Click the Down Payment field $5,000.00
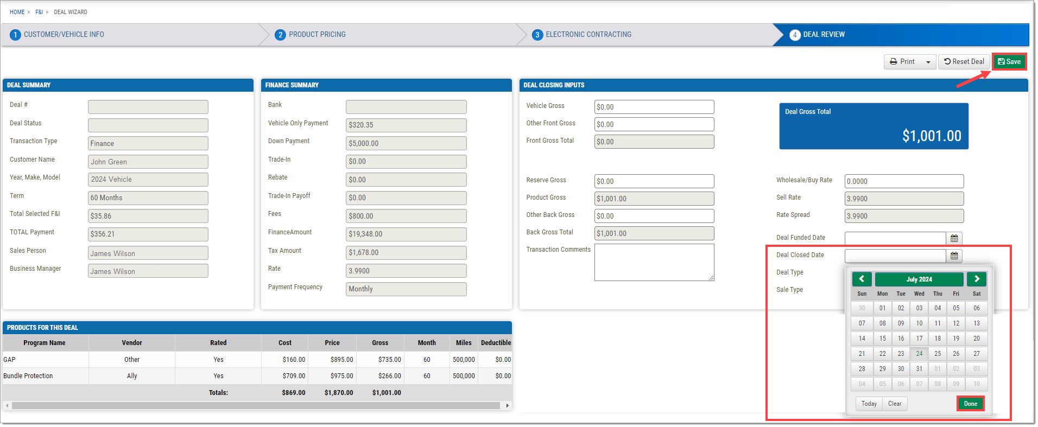Image resolution: width=1038 pixels, height=427 pixels. tap(406, 143)
